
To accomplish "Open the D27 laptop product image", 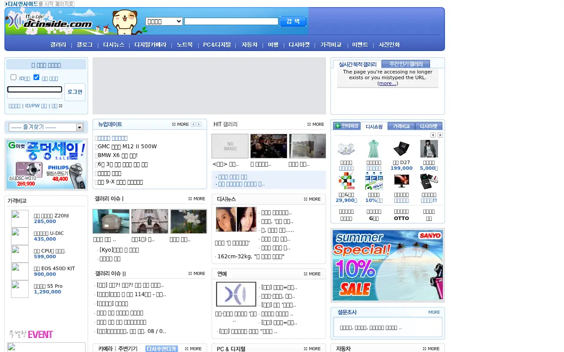I will pyautogui.click(x=401, y=149).
